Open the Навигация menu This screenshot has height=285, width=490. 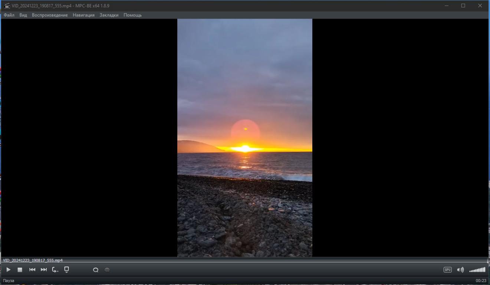click(x=83, y=15)
